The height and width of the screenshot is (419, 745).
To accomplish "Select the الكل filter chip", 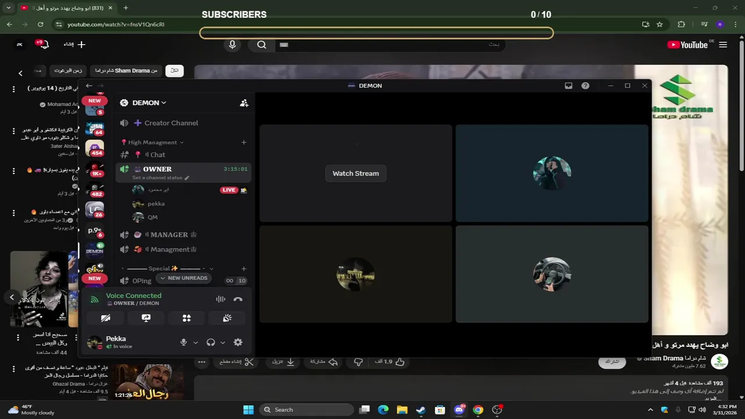I will (175, 70).
